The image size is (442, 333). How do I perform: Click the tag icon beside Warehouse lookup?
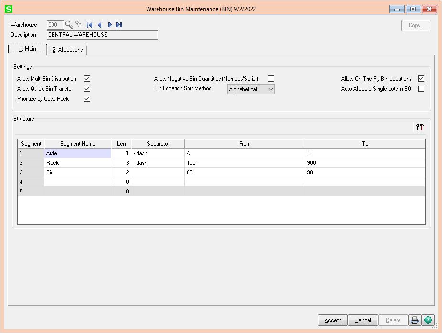78,24
